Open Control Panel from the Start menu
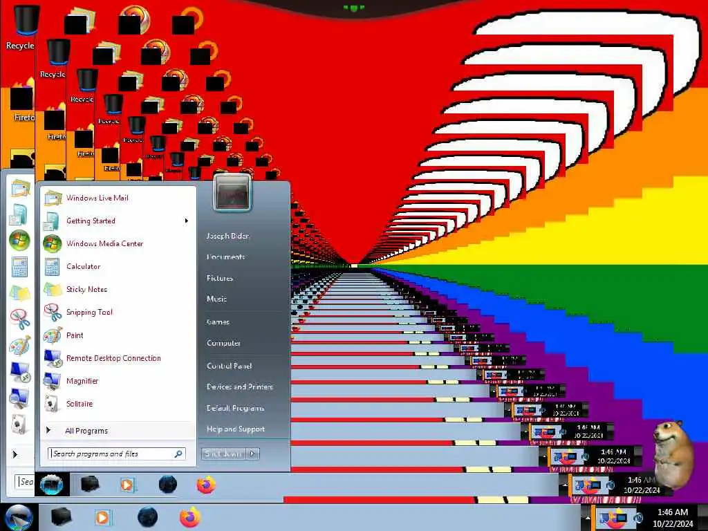 [229, 366]
